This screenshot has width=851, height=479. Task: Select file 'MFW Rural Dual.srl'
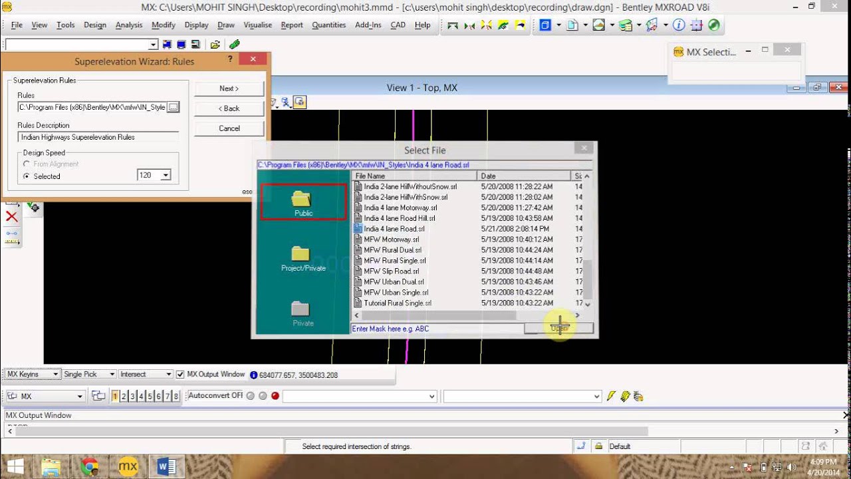click(x=392, y=250)
